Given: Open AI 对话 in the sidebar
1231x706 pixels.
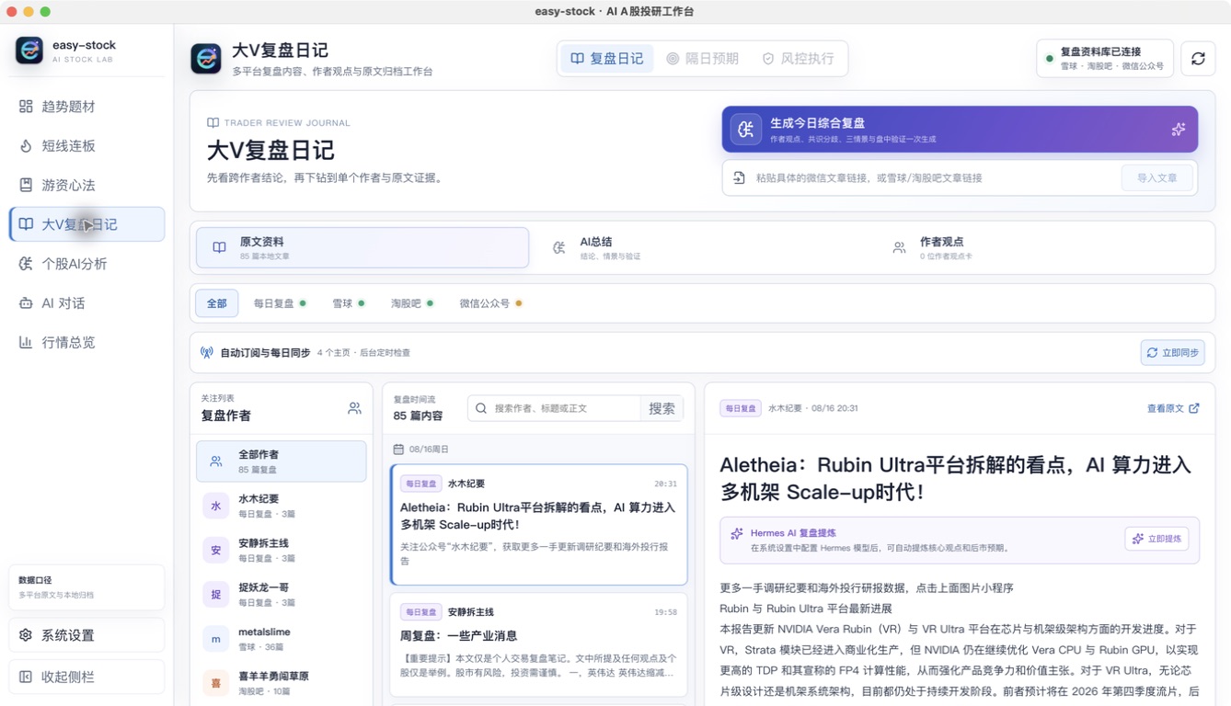Looking at the screenshot, I should point(86,303).
